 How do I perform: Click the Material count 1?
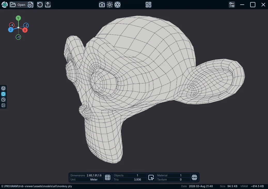(181, 175)
